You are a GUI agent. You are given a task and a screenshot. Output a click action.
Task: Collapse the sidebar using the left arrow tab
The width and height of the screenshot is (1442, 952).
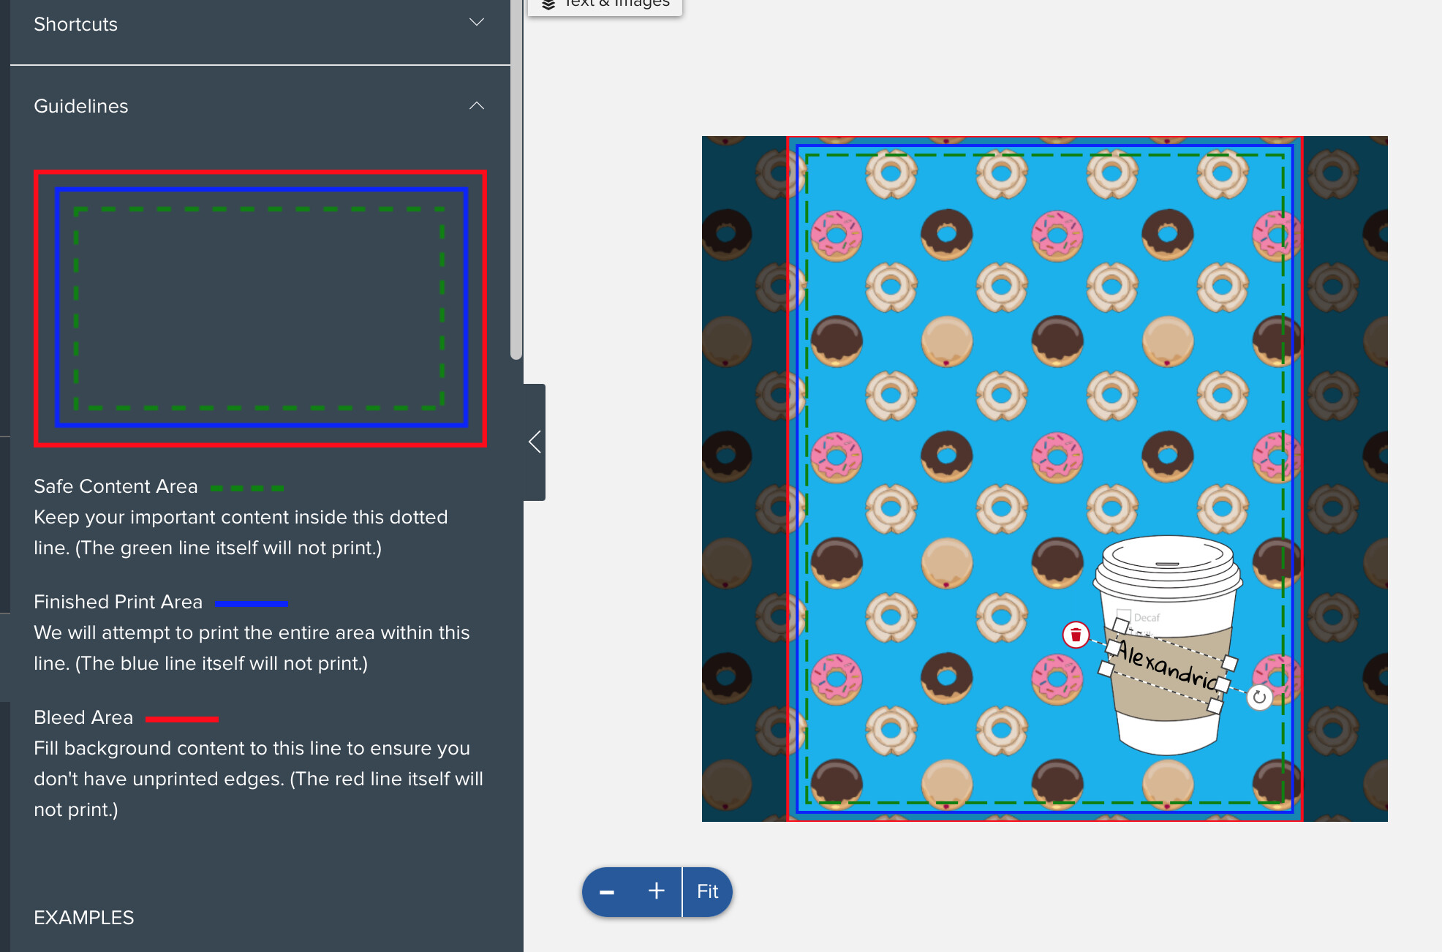pos(535,442)
